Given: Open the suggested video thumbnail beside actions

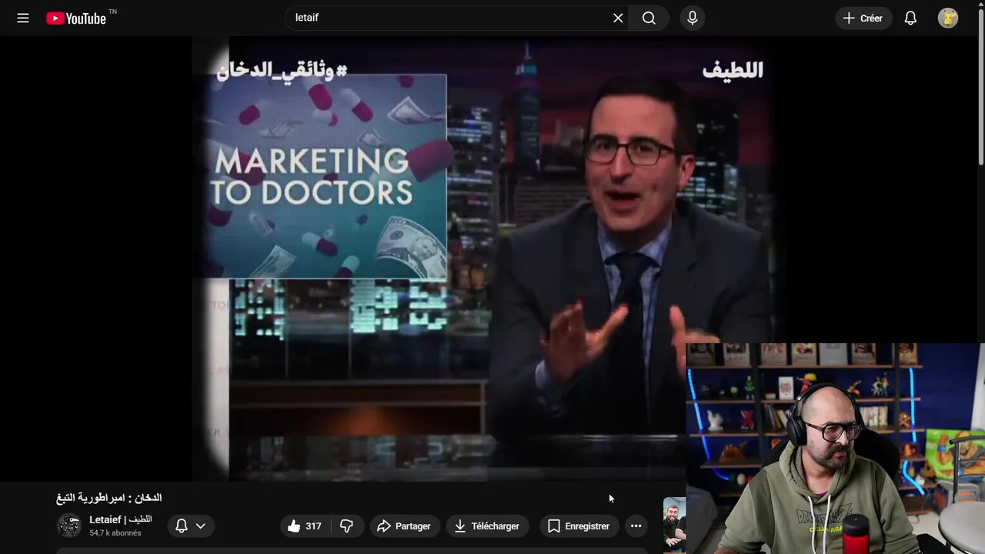Looking at the screenshot, I should pyautogui.click(x=674, y=525).
